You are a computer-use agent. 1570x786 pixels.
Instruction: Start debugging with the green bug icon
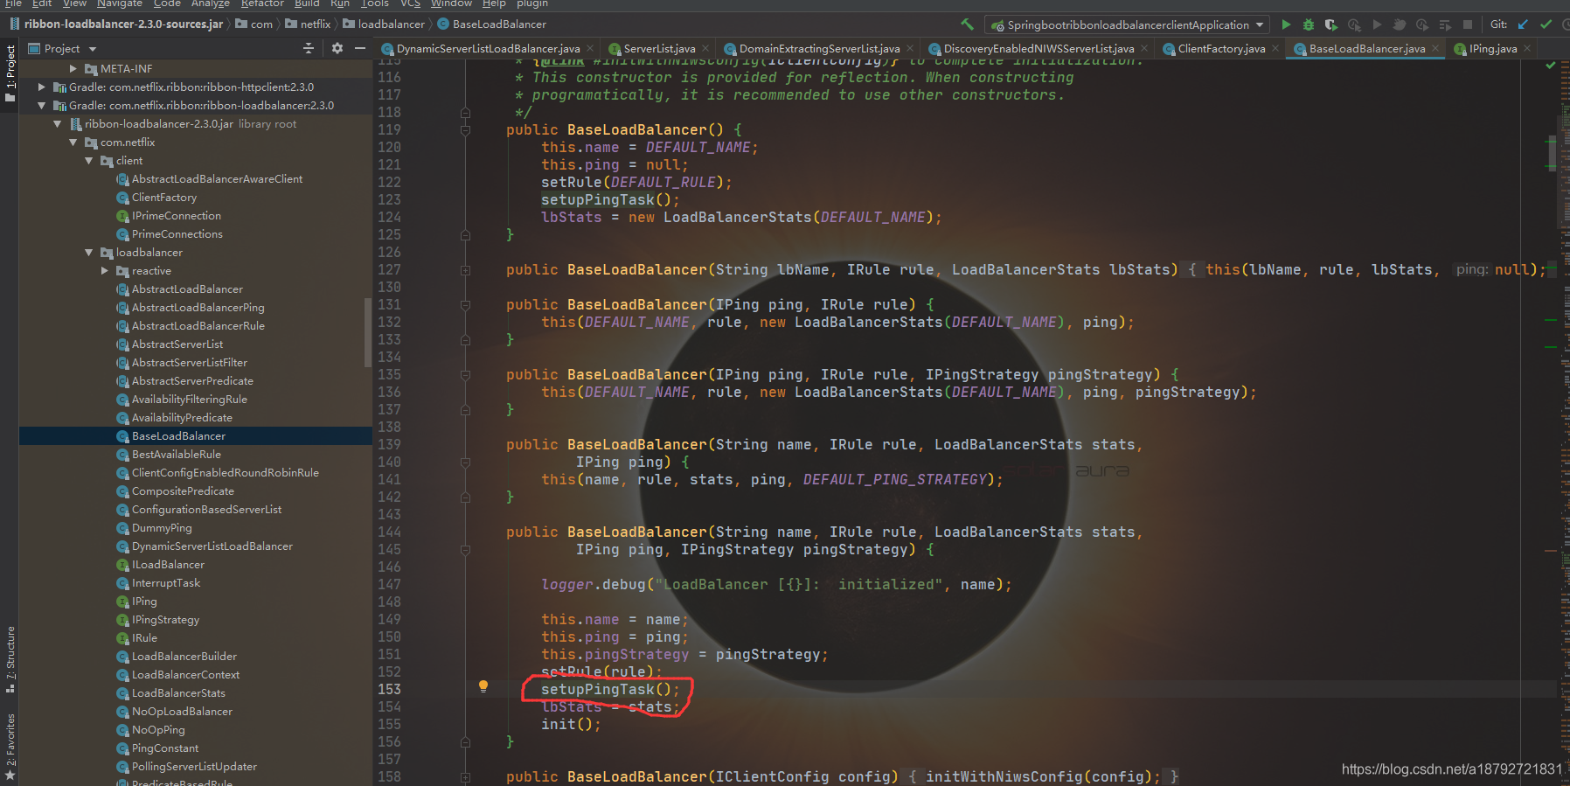[1309, 24]
